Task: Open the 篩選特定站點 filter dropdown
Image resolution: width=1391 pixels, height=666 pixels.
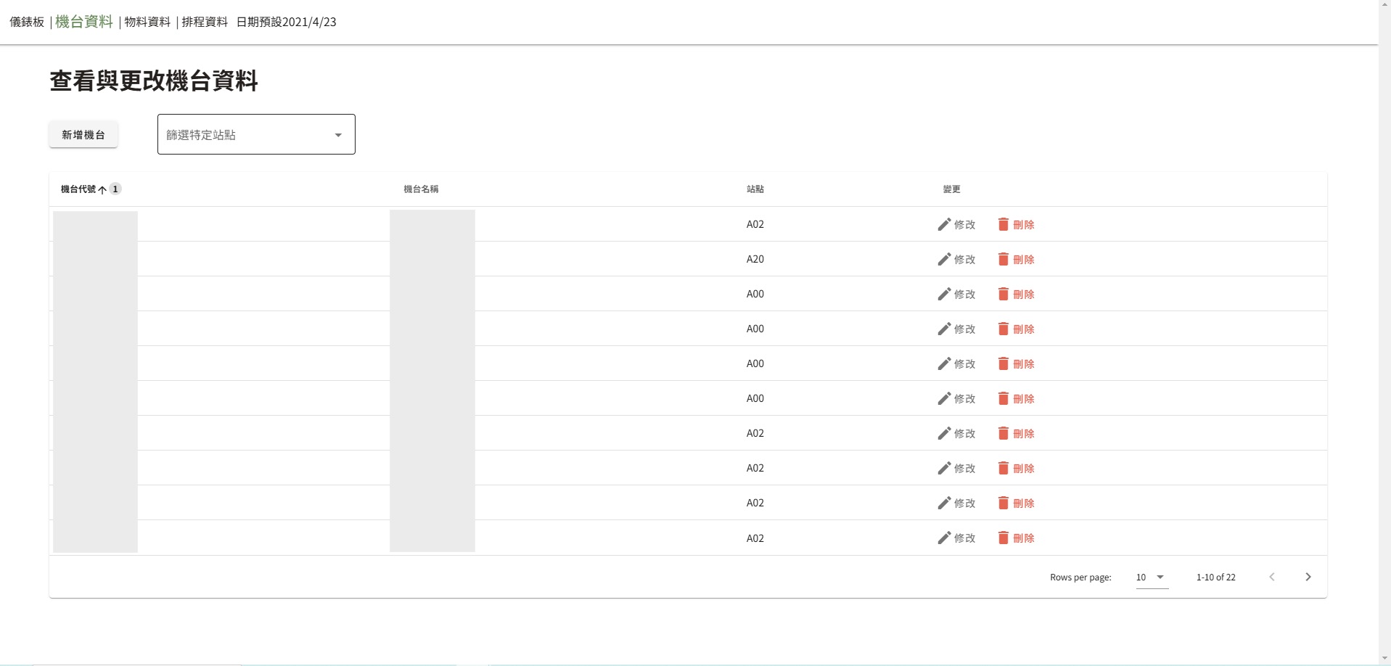Action: 256,135
